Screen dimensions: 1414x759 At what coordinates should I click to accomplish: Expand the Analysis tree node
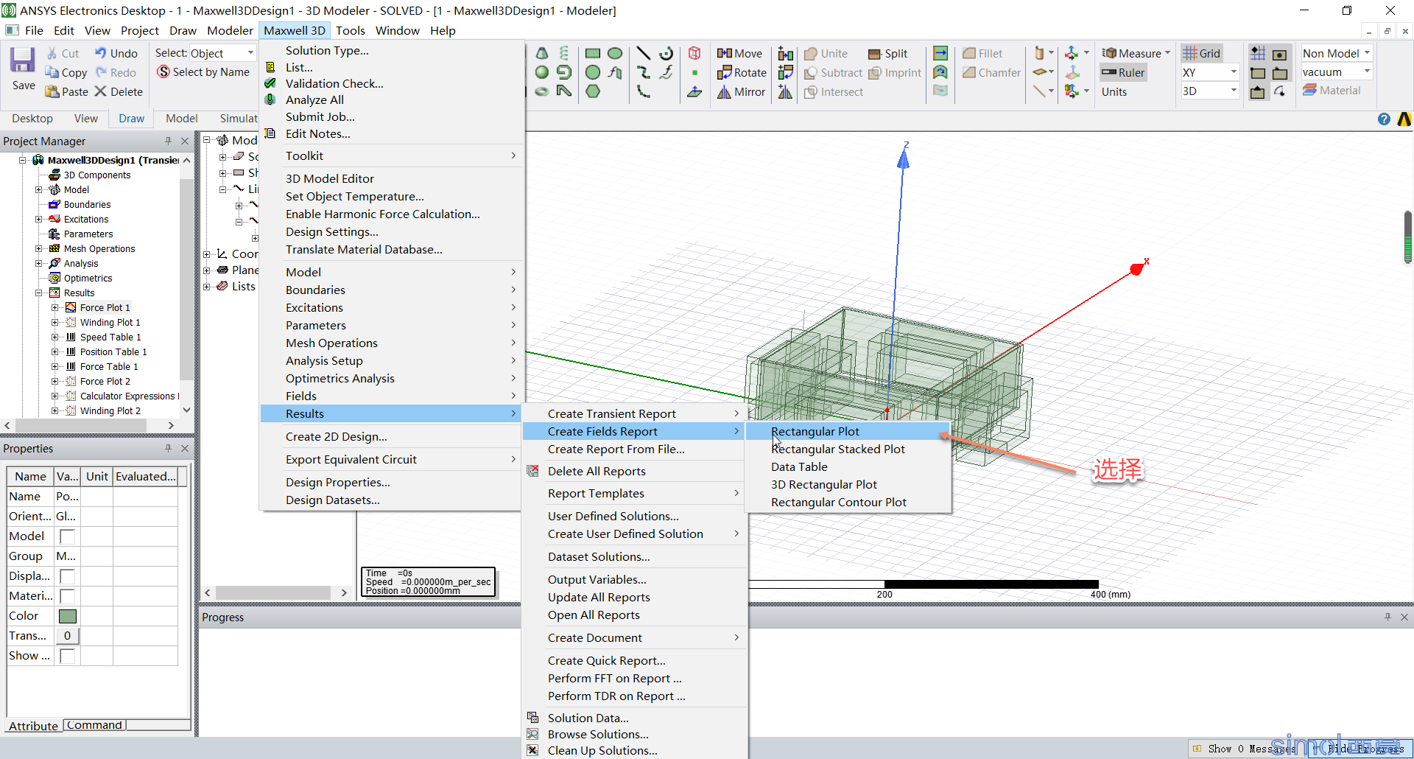click(x=39, y=264)
